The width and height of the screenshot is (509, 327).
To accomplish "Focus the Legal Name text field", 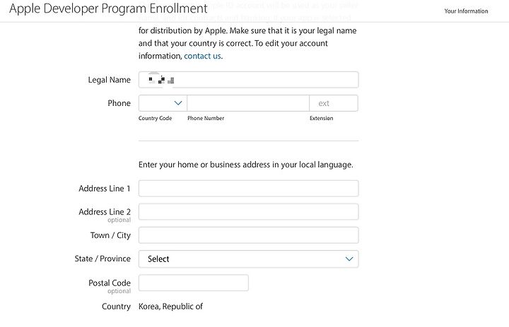I will point(248,80).
